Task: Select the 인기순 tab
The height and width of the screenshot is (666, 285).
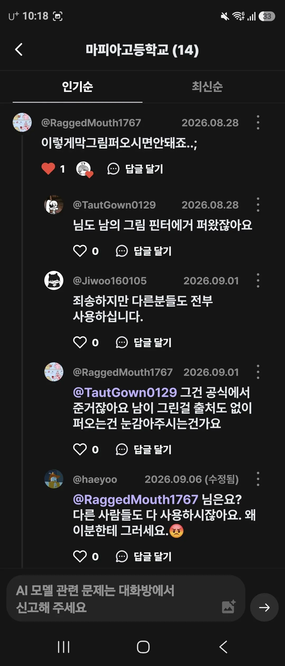Action: click(x=77, y=86)
